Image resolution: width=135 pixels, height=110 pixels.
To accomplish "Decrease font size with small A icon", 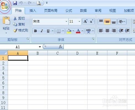I will click(x=91, y=21).
